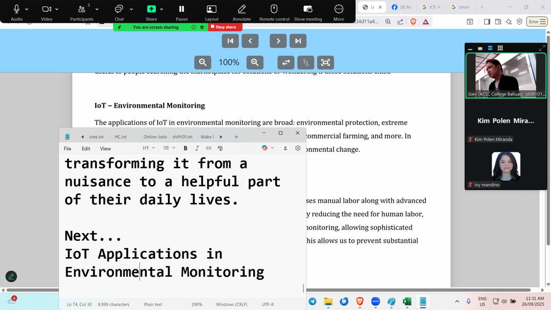Screen dimensions: 551x310
Task: Click the Stop share button
Action: [225, 27]
